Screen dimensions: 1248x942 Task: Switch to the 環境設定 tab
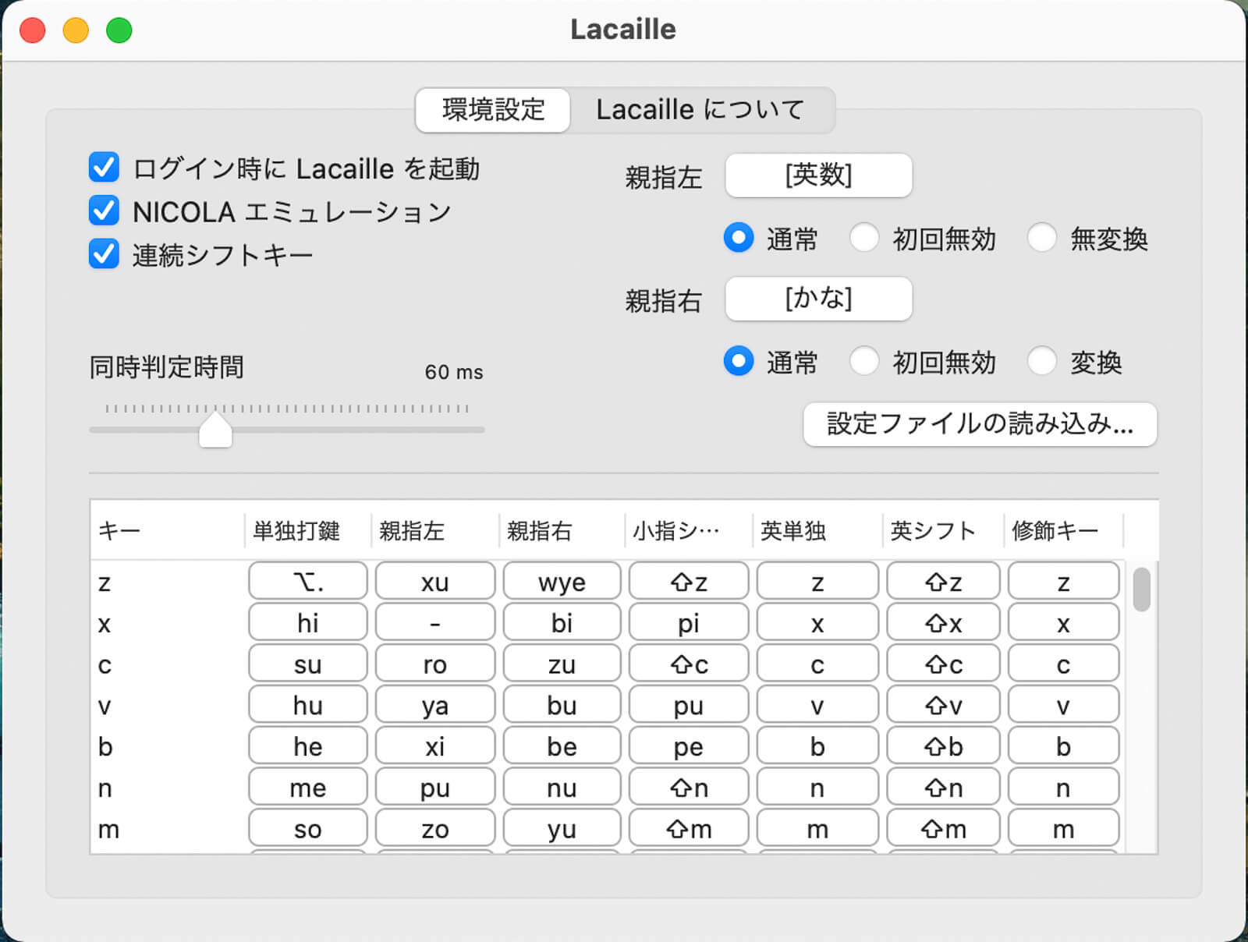pos(493,110)
